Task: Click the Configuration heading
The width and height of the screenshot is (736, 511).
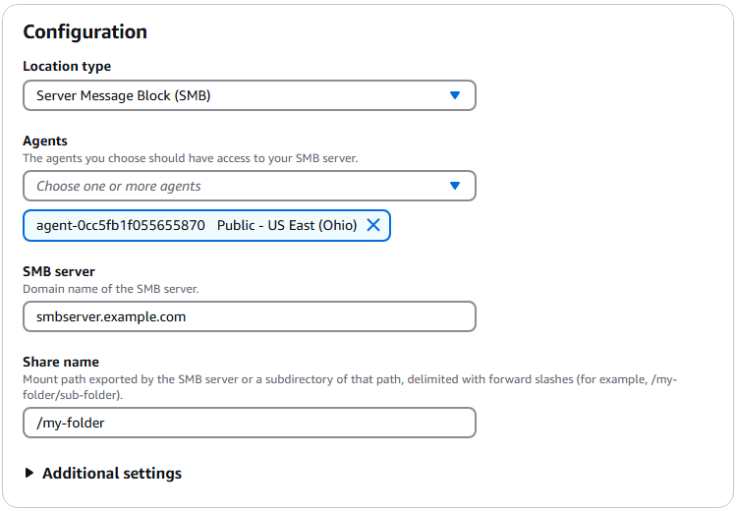Action: coord(85,31)
